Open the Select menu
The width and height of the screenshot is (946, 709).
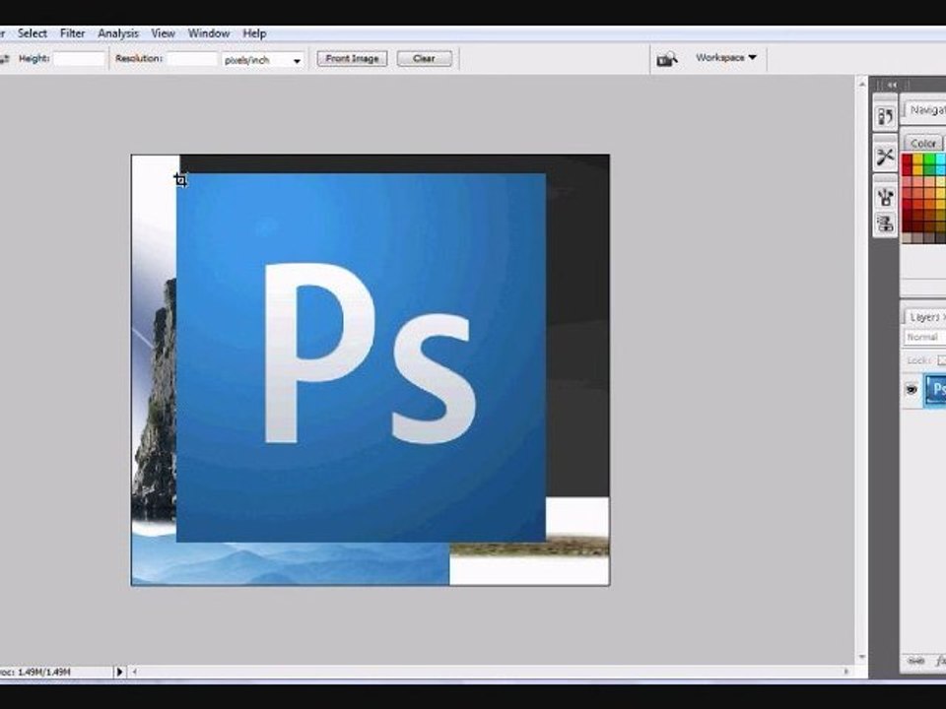(x=32, y=33)
